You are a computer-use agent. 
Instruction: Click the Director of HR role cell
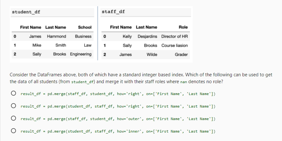point(175,36)
